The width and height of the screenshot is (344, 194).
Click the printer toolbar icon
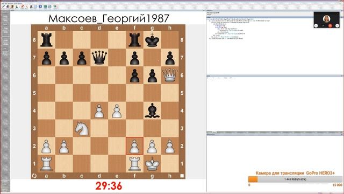(49, 6)
